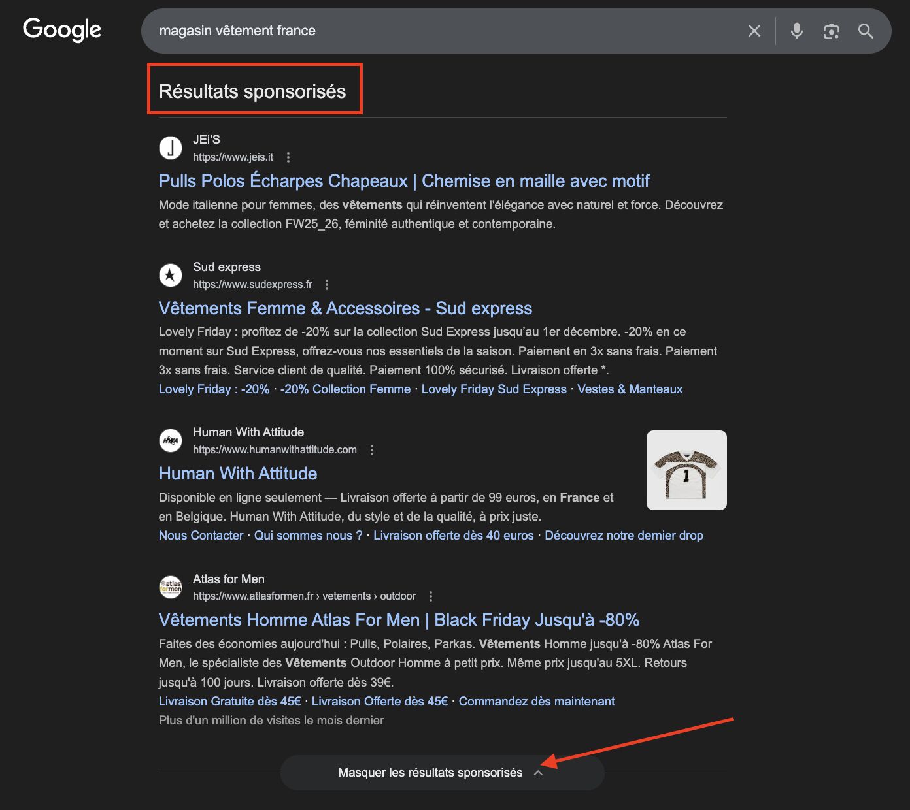910x810 pixels.
Task: Open Google Lens image search
Action: tap(831, 31)
